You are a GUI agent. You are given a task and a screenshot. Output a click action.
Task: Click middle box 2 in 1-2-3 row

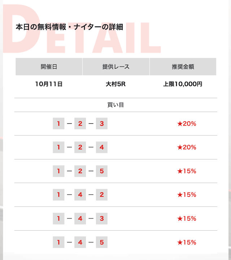pos(80,124)
